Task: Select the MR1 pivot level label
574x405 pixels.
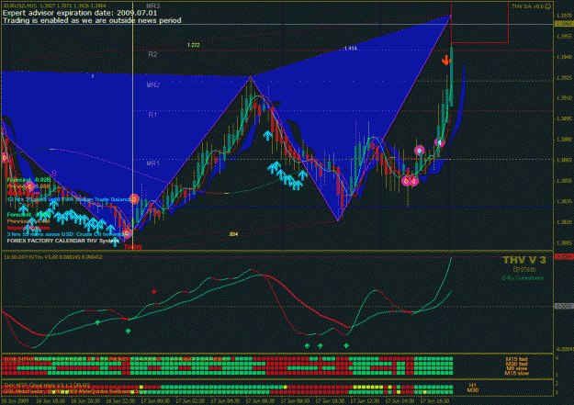Action: click(153, 163)
